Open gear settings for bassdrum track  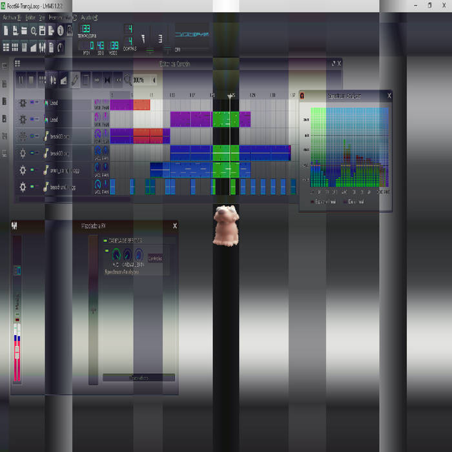point(23,187)
